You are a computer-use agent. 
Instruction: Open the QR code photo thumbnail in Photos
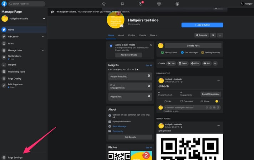[x=119, y=155]
